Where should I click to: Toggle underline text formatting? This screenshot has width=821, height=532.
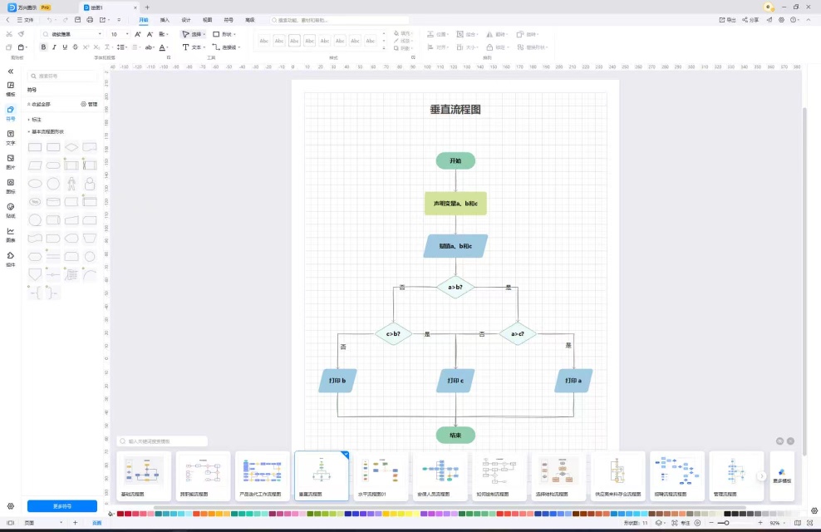[65, 47]
